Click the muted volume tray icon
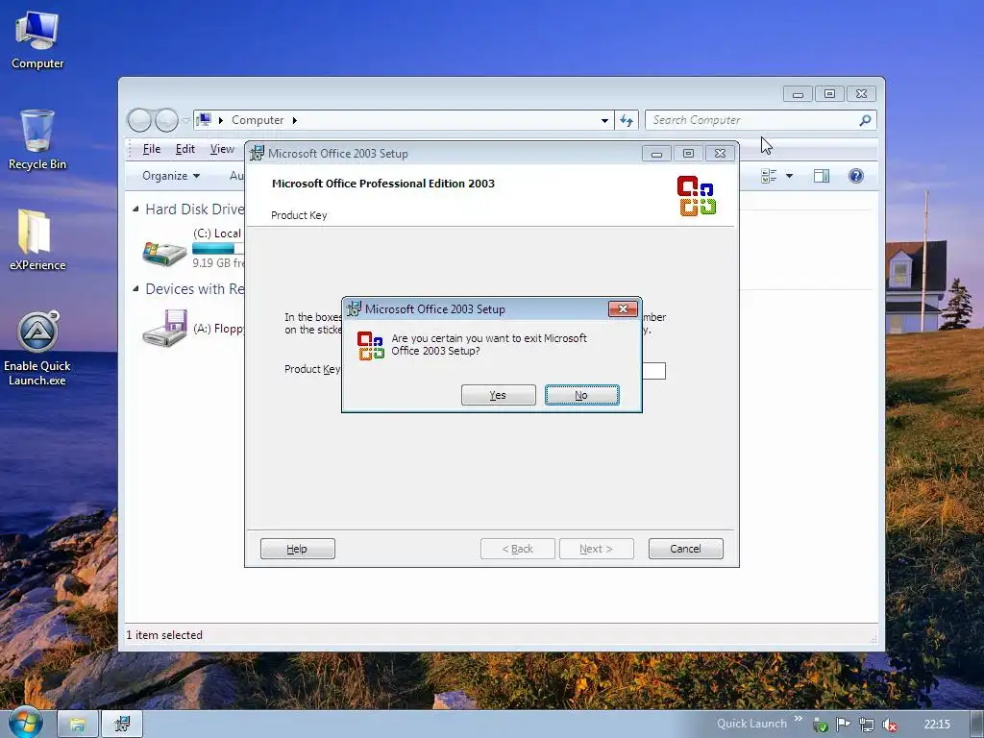 (889, 725)
